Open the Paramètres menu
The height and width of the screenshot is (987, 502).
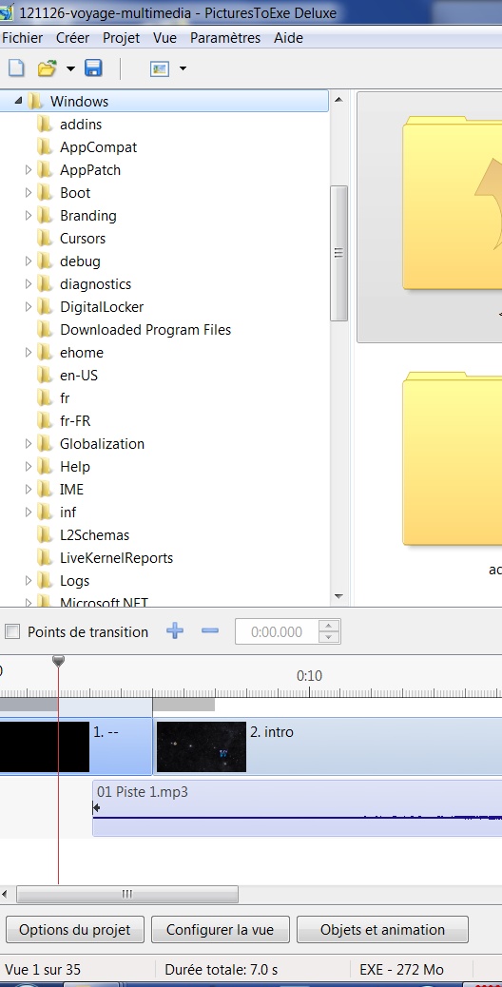tap(225, 38)
